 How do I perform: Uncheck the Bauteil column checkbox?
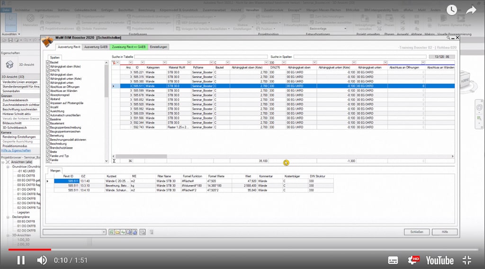click(48, 63)
